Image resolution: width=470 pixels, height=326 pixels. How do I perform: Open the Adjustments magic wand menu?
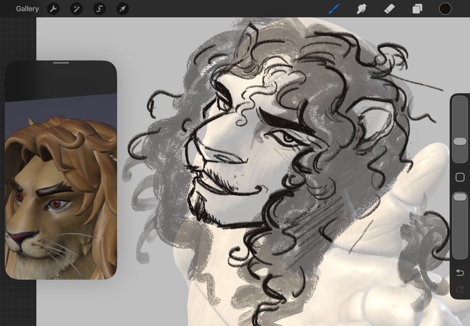tap(76, 8)
